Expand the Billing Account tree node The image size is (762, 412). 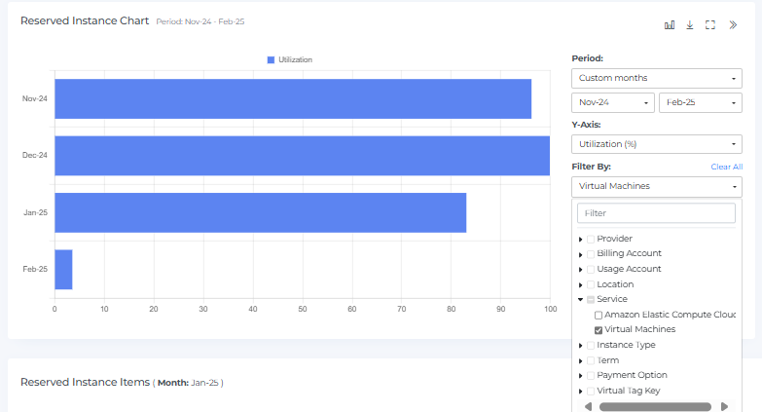coord(581,254)
